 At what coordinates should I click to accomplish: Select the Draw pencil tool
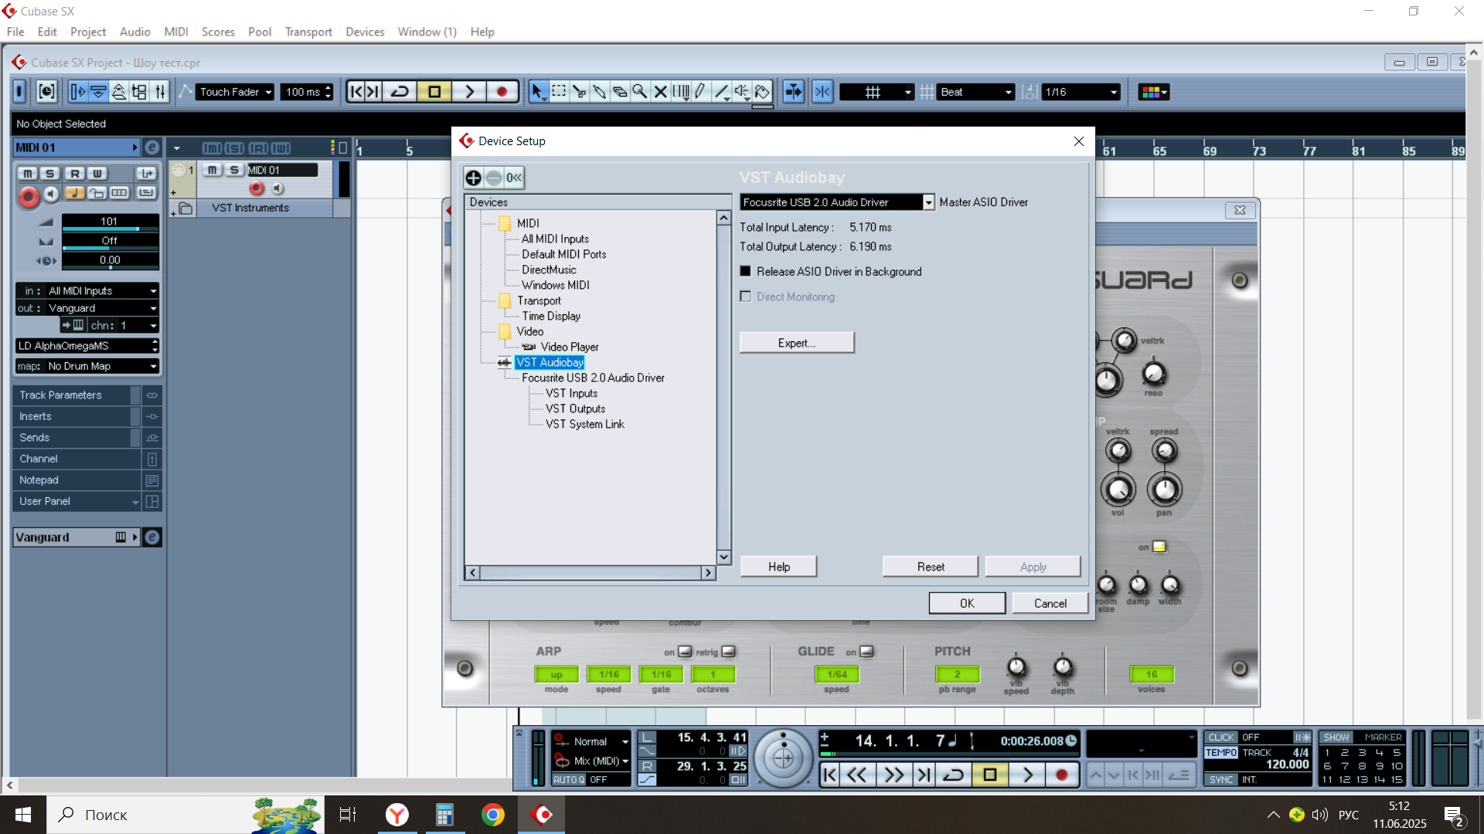[x=701, y=92]
